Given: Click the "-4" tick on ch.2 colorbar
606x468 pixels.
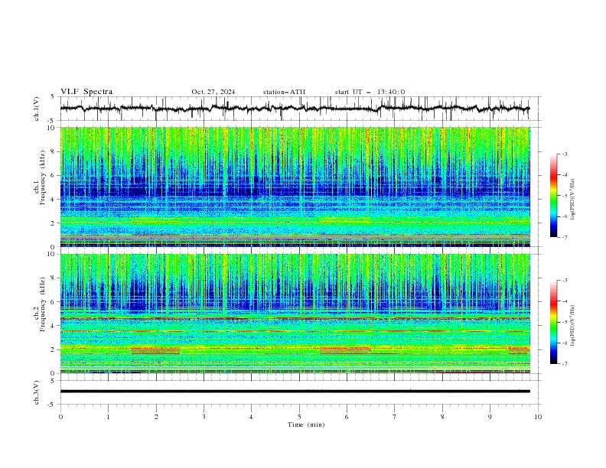Looking at the screenshot, I should coord(565,301).
